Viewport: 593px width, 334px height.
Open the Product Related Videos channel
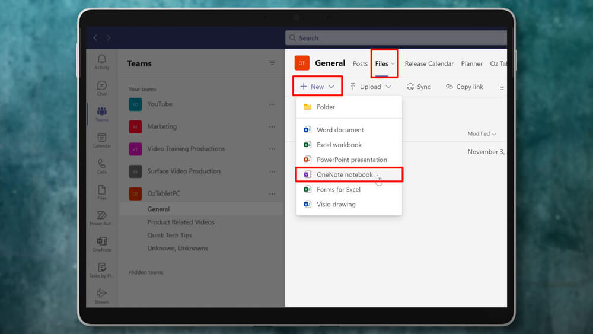(x=181, y=222)
